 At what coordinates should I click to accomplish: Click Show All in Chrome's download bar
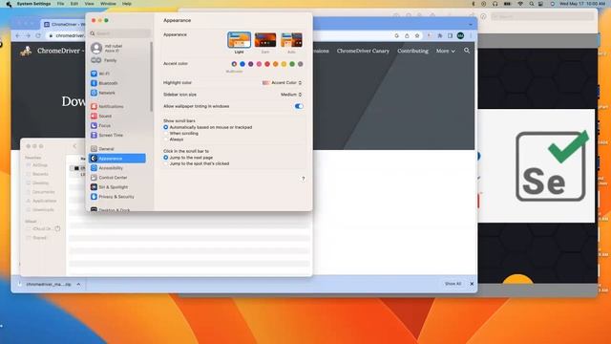point(453,284)
